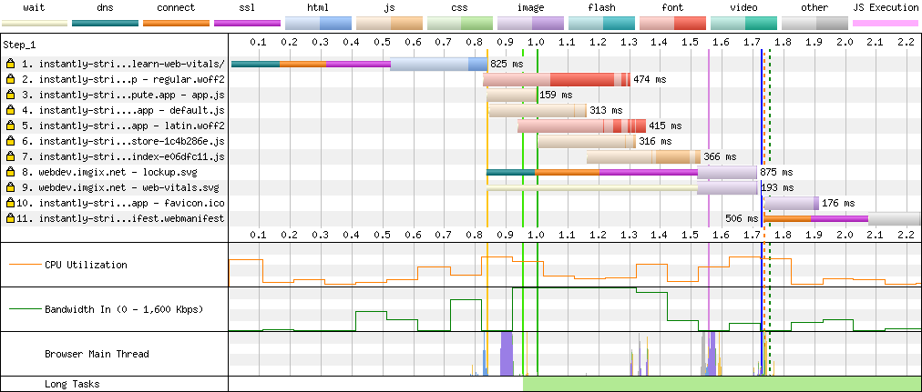Click the magenta ssl segment on lockup.svg row

pos(649,173)
